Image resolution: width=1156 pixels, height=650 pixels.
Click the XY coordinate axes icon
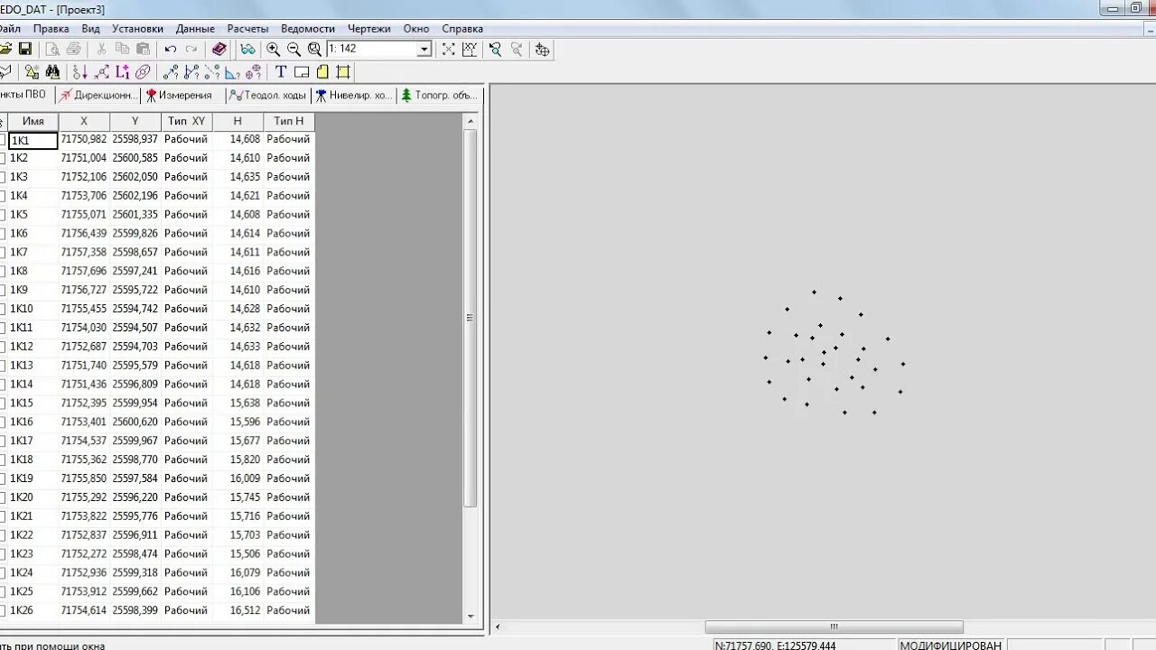[x=470, y=49]
